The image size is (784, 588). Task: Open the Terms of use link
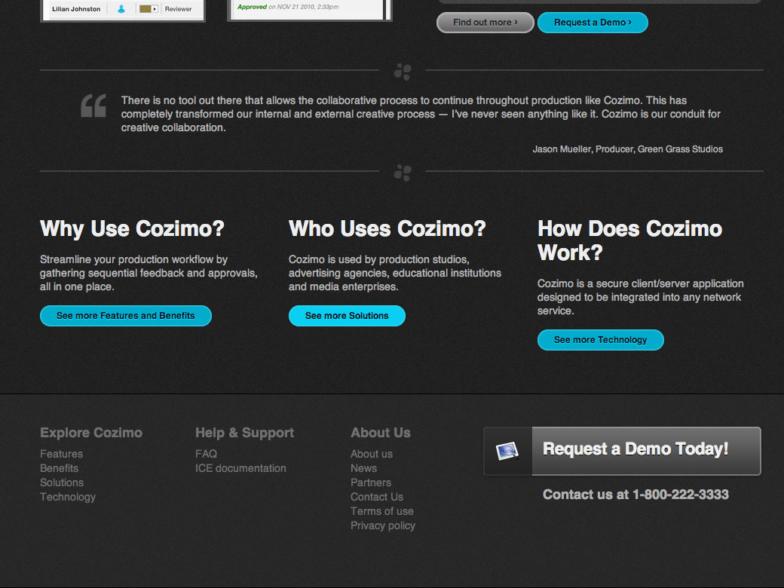(382, 511)
